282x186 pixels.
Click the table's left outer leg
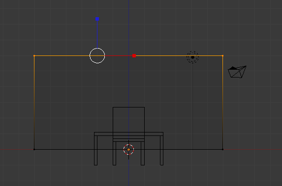click(x=95, y=150)
